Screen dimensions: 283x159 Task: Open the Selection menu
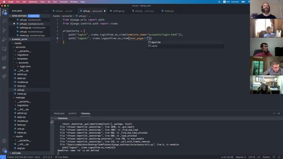coord(33,2)
